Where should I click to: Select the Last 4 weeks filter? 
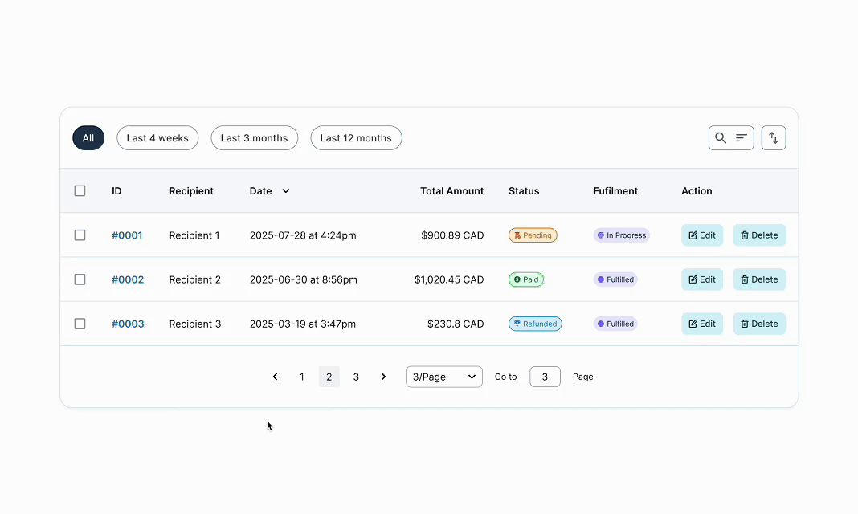[x=157, y=138]
